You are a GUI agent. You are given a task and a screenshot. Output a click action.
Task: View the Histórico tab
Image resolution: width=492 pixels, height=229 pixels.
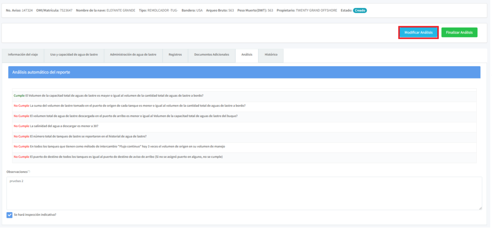271,55
